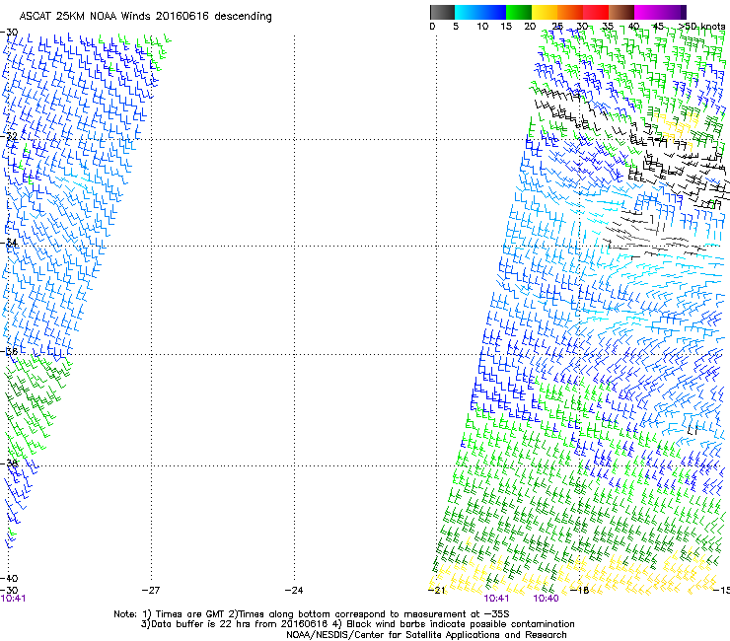Click the '-36' latitude axis label
Screen dimensions: 730x641
pyautogui.click(x=9, y=351)
